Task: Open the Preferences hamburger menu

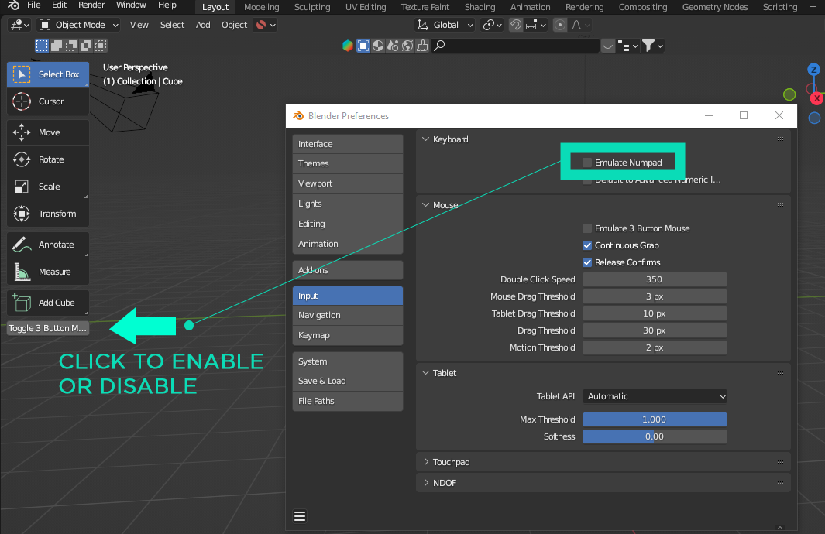Action: pos(300,516)
